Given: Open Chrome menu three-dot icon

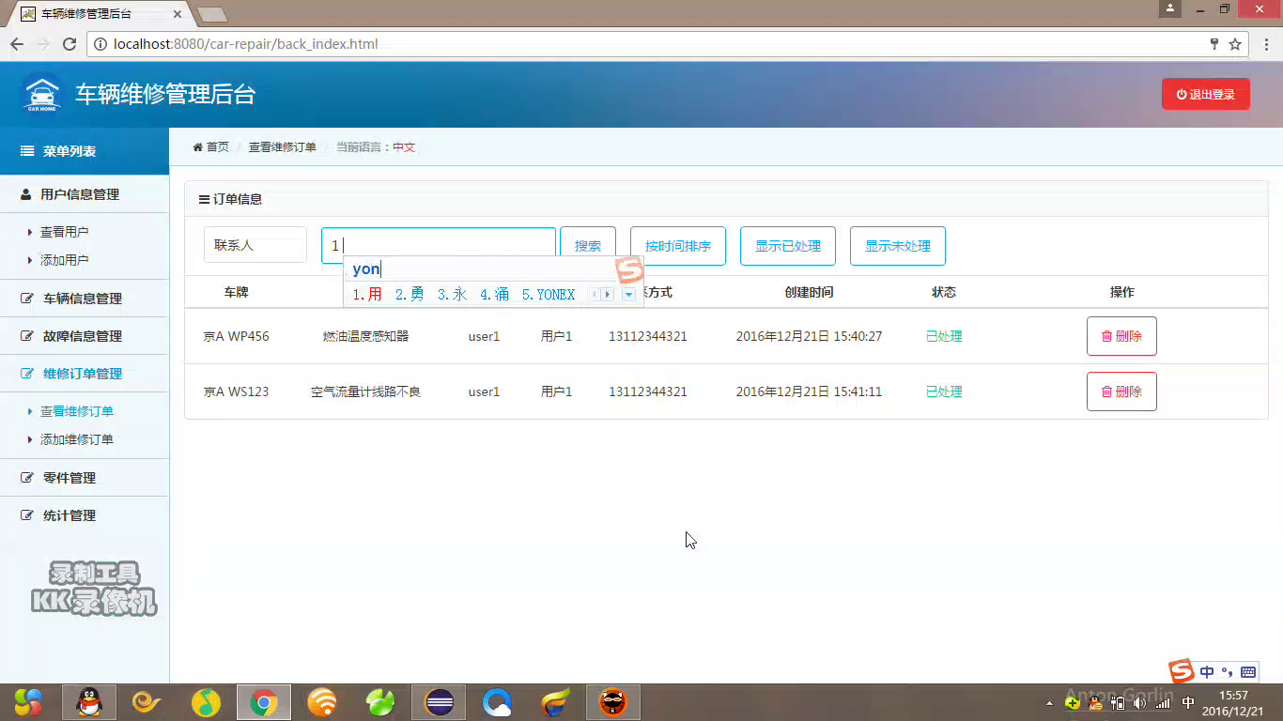Looking at the screenshot, I should point(1265,44).
